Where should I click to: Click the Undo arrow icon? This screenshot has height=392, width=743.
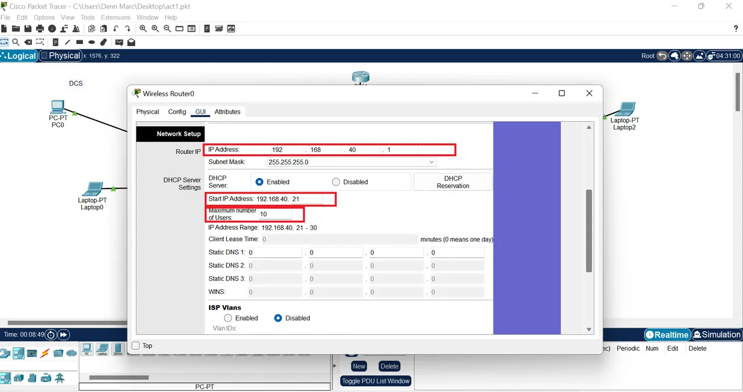pyautogui.click(x=116, y=28)
